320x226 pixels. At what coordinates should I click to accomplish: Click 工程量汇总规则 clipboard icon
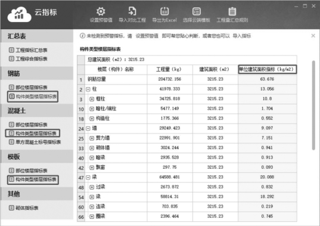232,11
